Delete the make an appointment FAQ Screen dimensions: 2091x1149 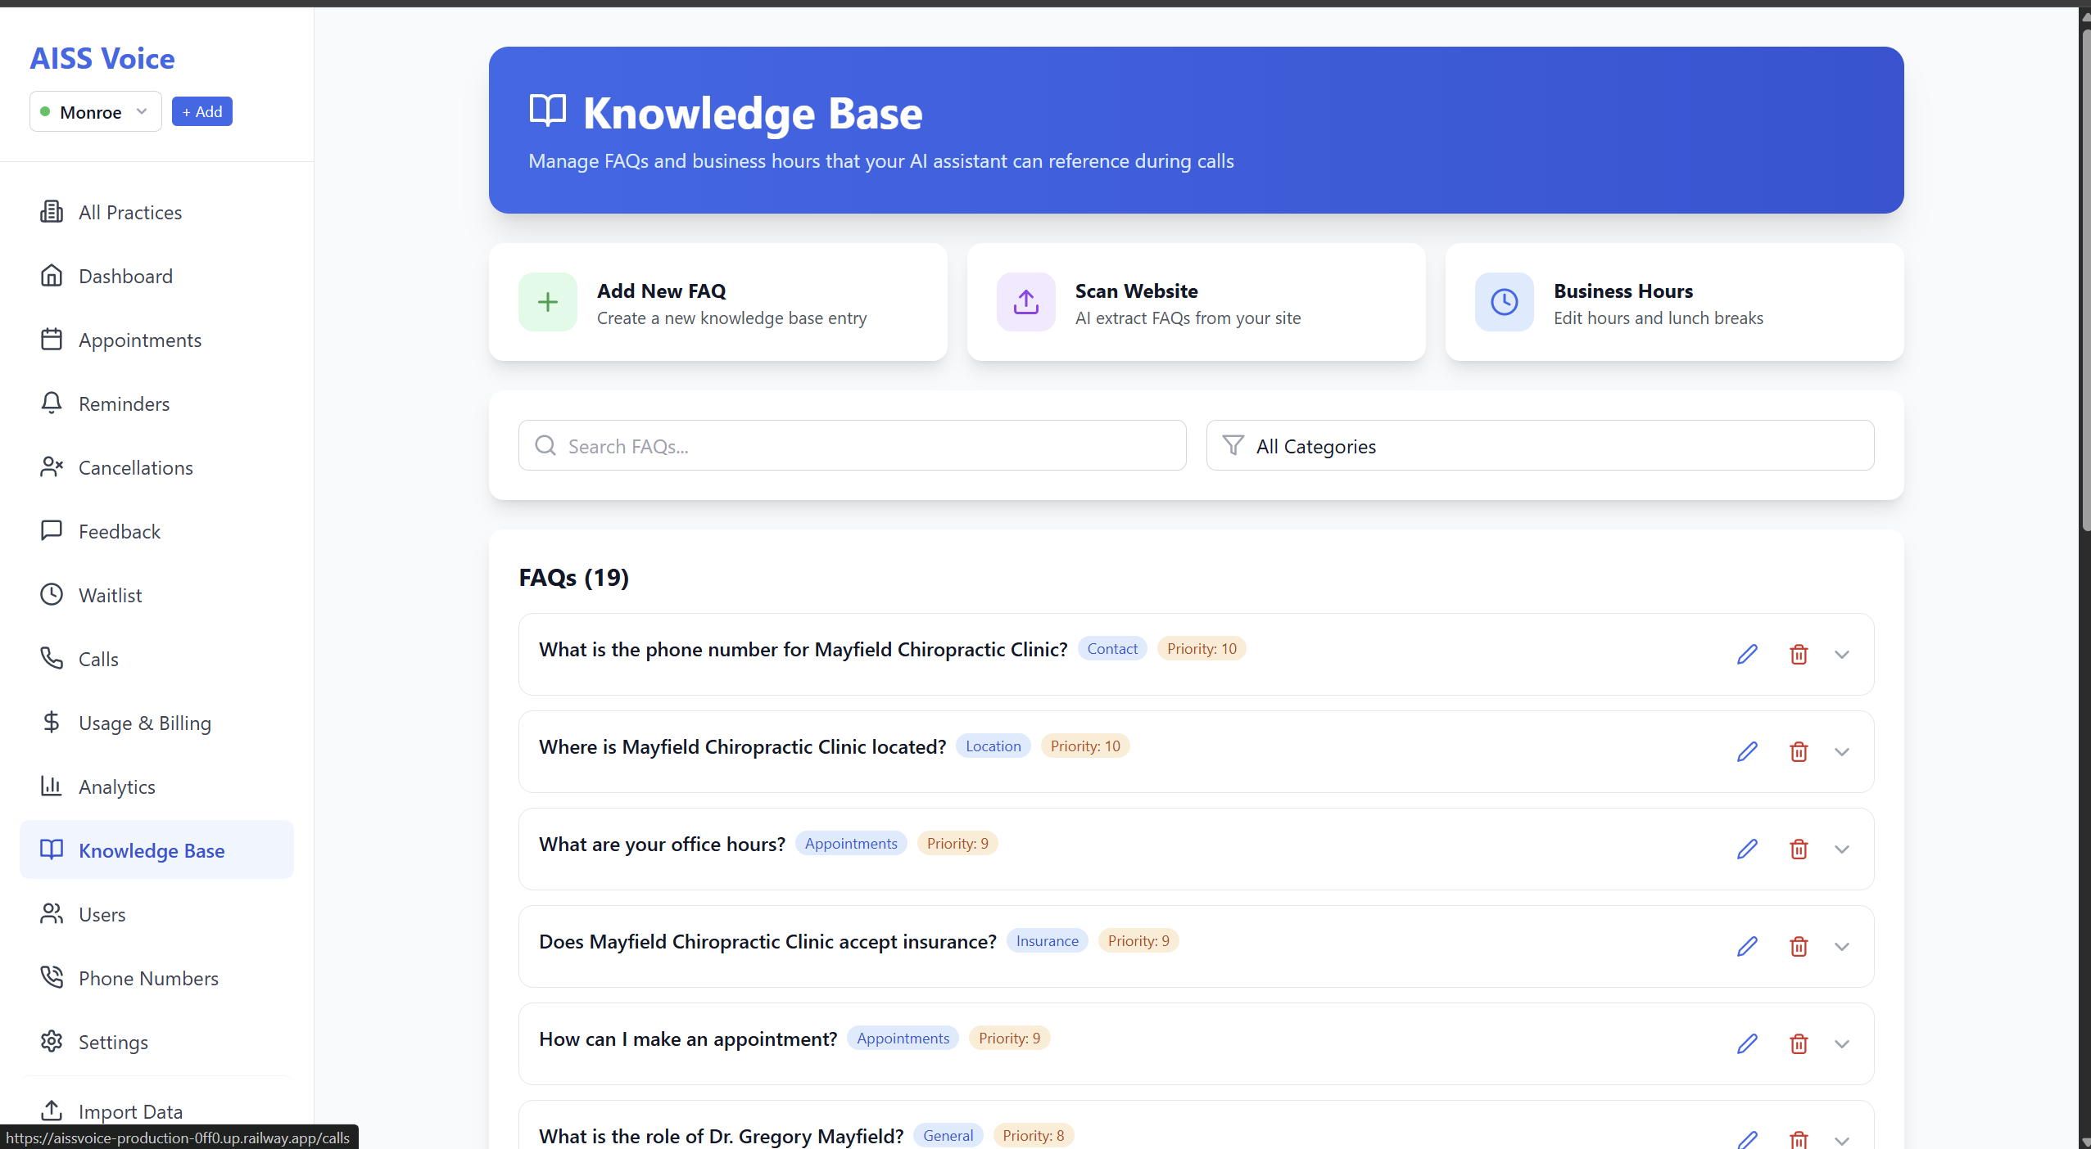tap(1799, 1043)
